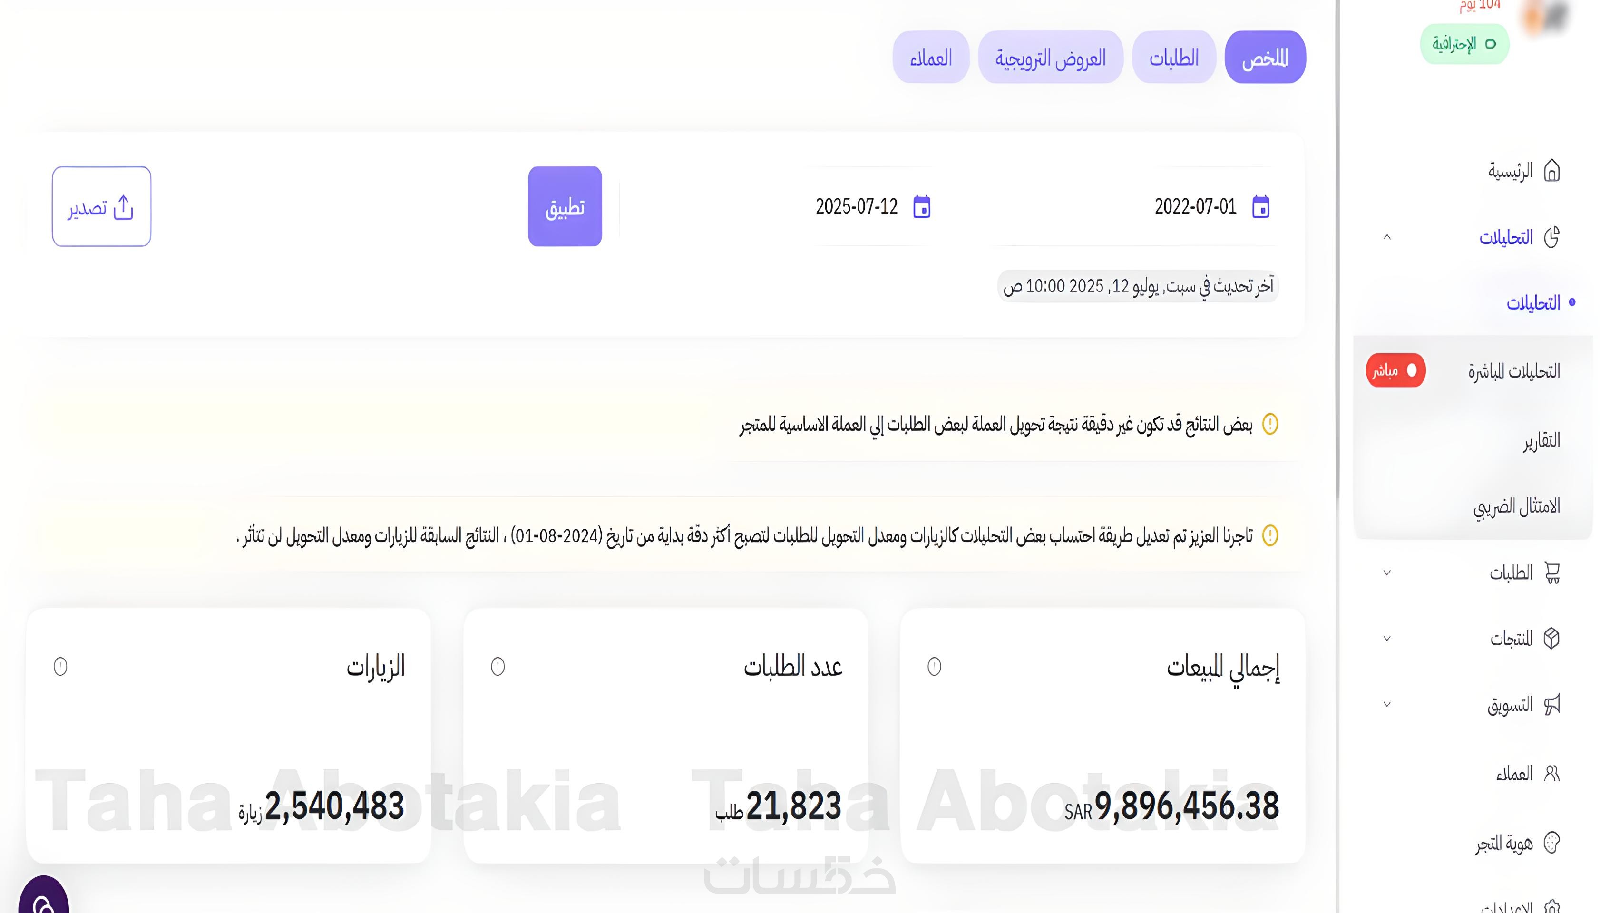Expand the المنتجات sidebar section chevron
This screenshot has width=1600, height=913.
tap(1387, 638)
